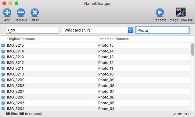Disable the IMG_3211 checkbox
This screenshot has height=117, width=195.
tap(3, 69)
